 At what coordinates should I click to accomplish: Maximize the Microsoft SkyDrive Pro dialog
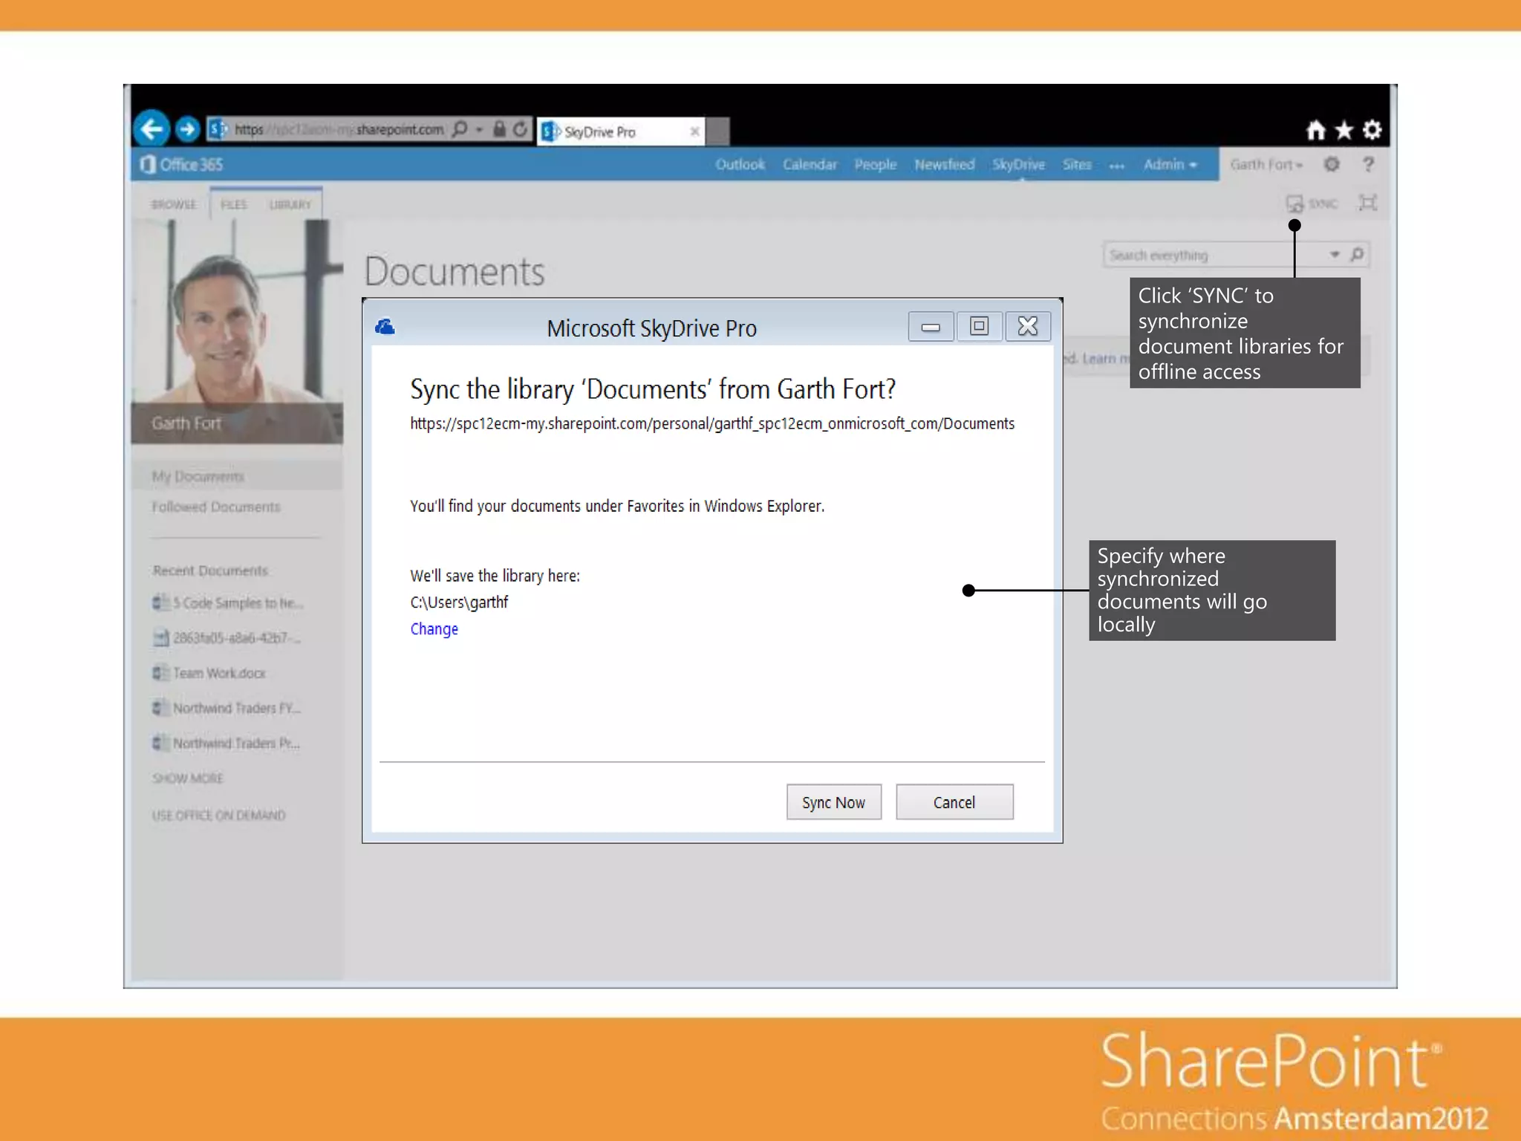click(979, 326)
